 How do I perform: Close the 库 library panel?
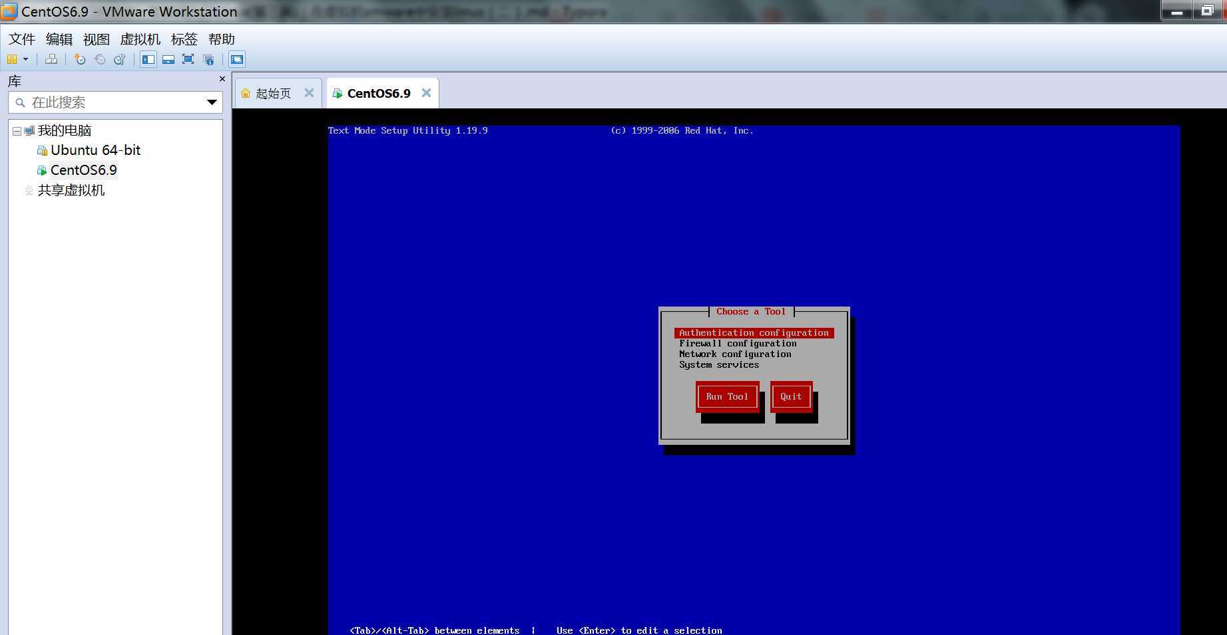tap(222, 79)
